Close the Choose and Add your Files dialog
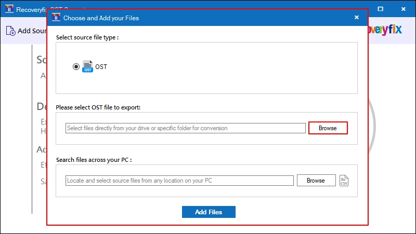 tap(357, 18)
